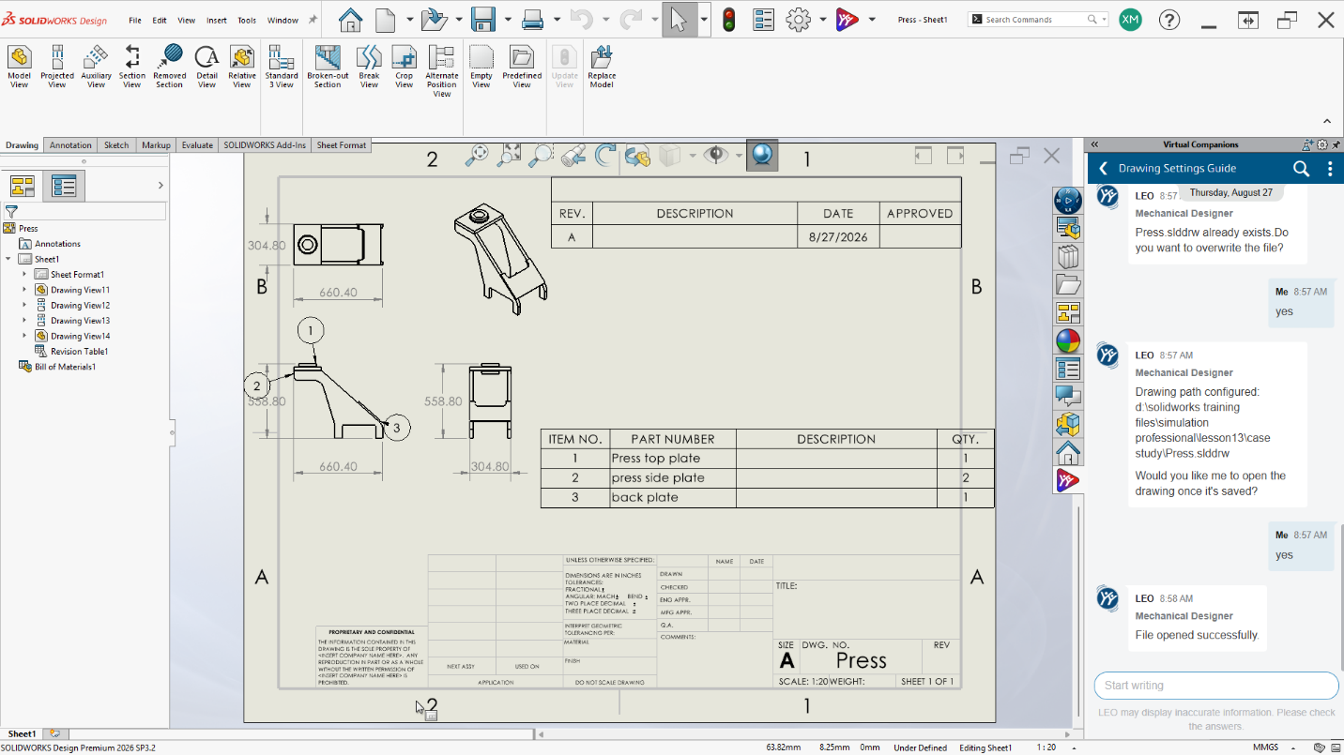The height and width of the screenshot is (755, 1344).
Task: Expand the Drawing View14 node
Action: [x=24, y=336]
